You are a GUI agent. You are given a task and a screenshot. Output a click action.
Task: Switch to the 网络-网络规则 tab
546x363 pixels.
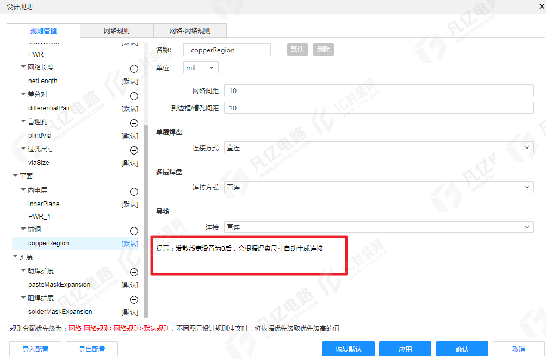[x=190, y=30]
